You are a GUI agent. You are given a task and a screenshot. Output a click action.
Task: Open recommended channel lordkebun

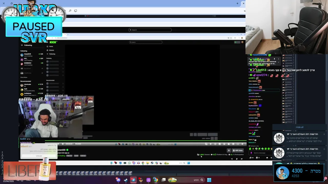tap(32, 94)
